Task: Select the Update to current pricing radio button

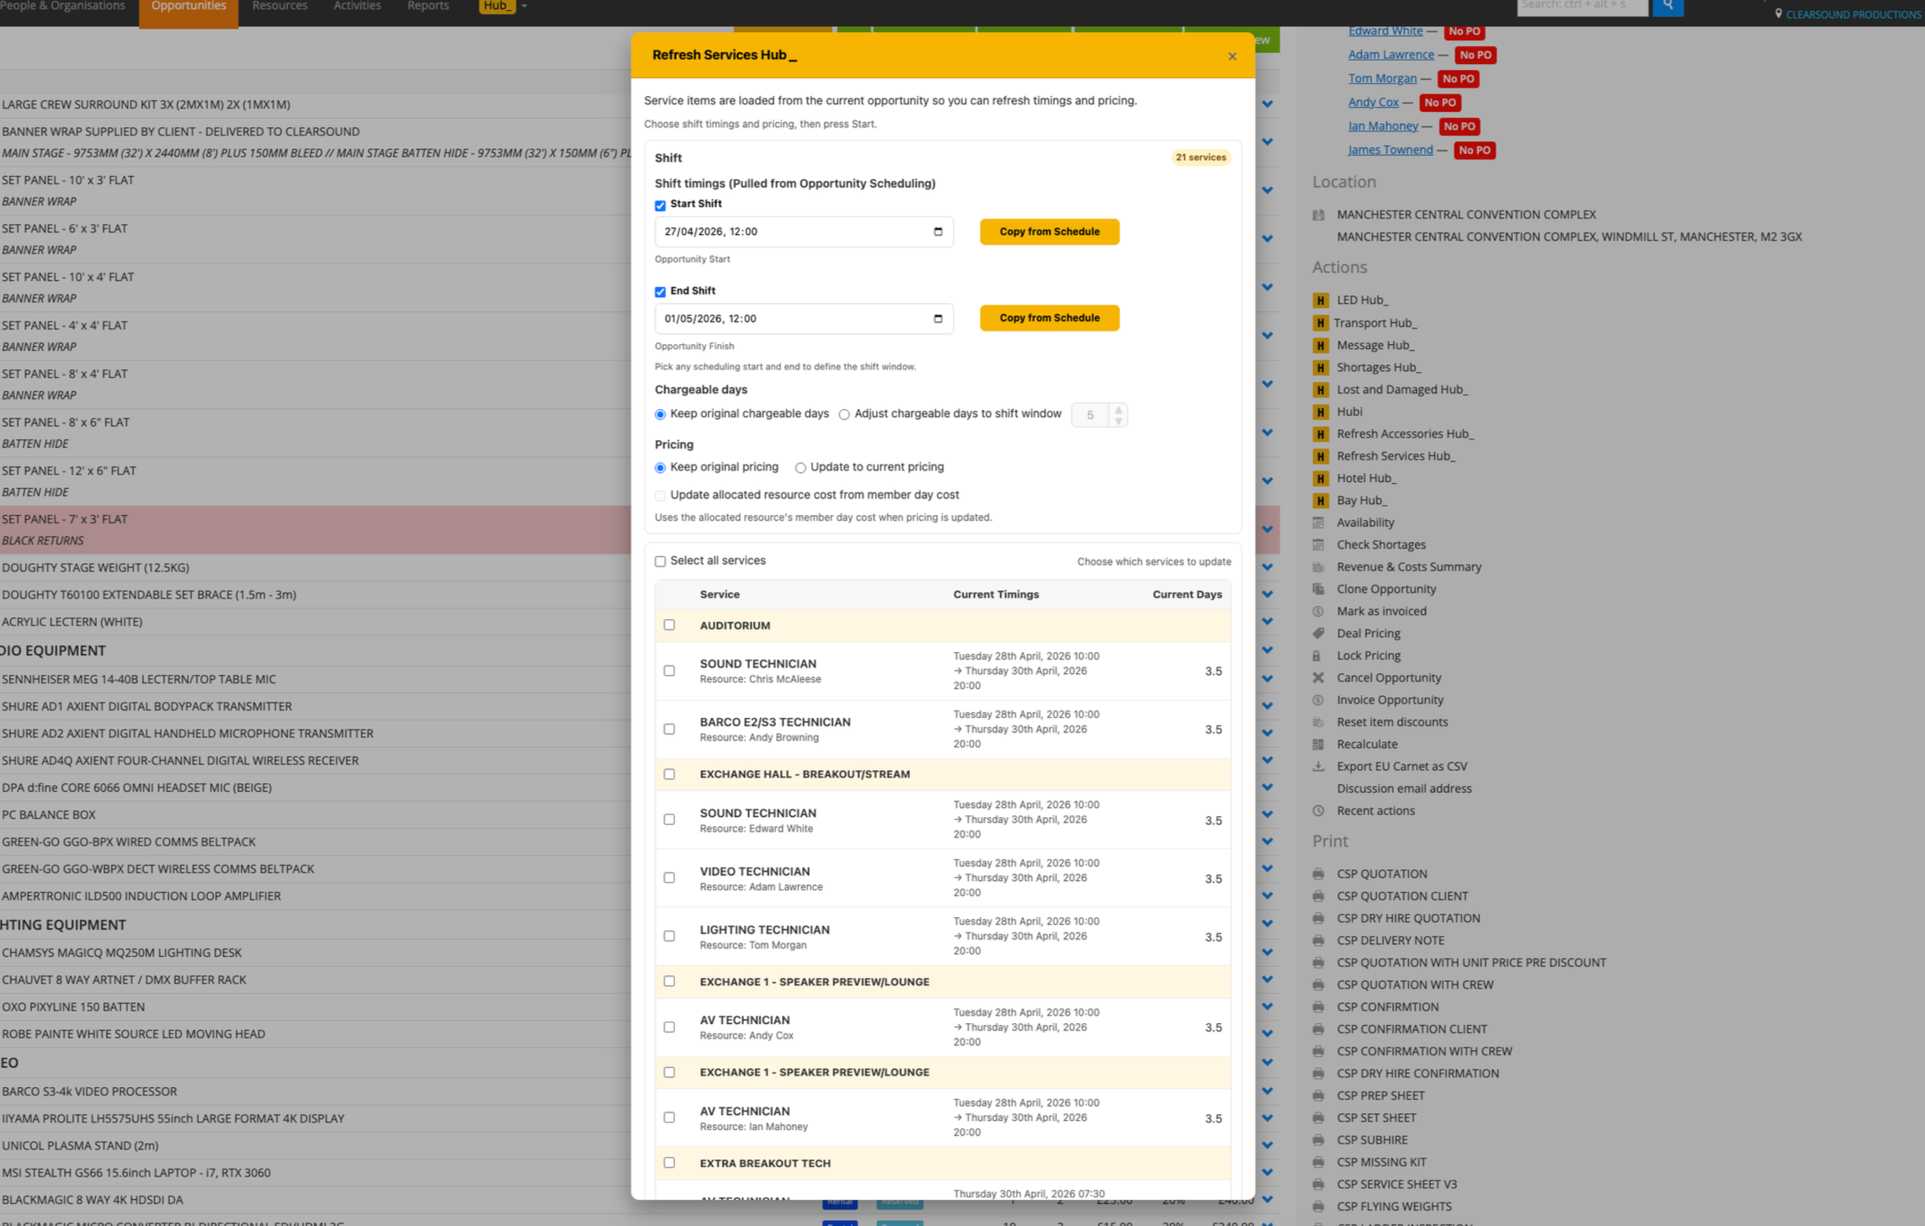Action: tap(800, 467)
